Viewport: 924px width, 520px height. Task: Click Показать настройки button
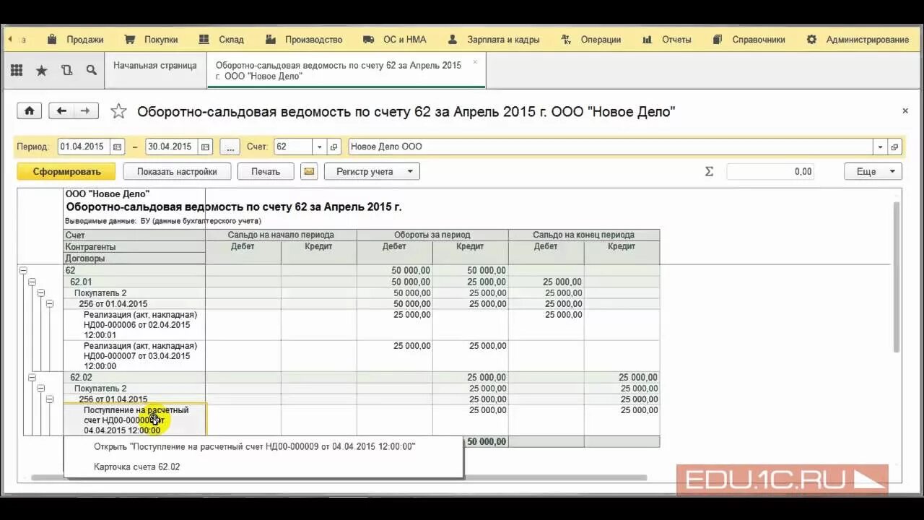177,171
